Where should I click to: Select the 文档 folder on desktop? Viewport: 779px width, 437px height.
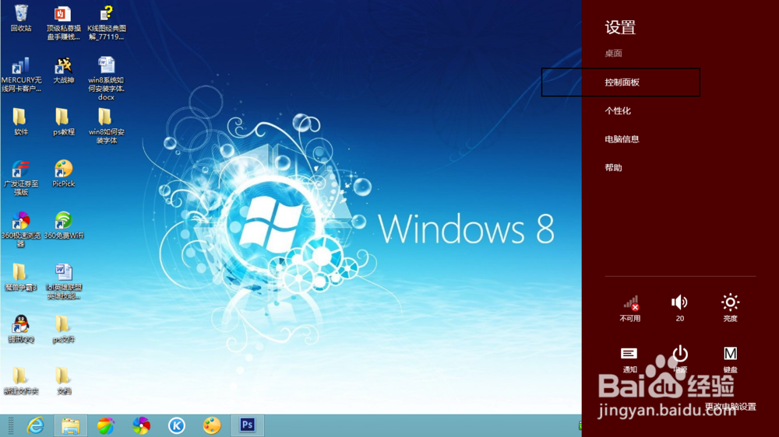click(63, 381)
